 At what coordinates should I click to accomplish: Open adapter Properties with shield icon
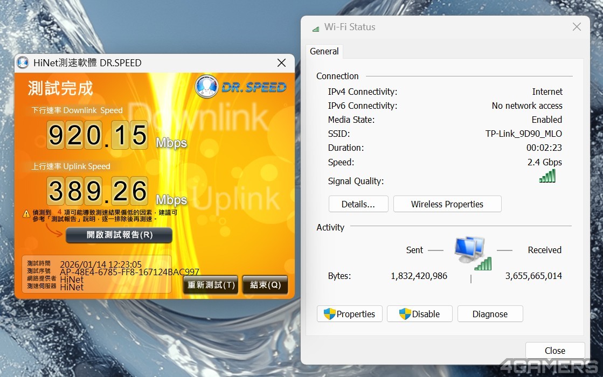tap(350, 314)
